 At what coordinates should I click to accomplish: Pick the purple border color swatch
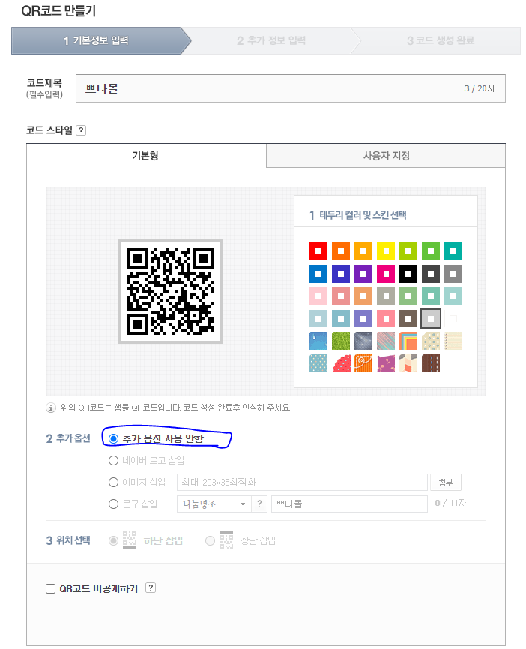click(363, 274)
